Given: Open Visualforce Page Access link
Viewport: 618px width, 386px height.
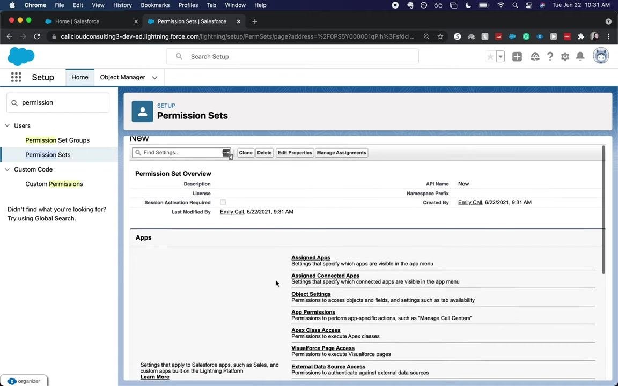Looking at the screenshot, I should click(x=323, y=348).
